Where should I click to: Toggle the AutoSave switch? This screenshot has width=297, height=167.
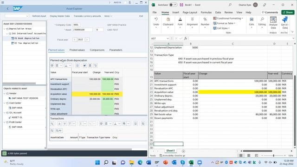173,5
